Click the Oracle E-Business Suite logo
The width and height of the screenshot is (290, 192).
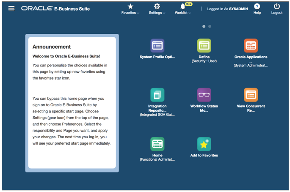pos(55,8)
